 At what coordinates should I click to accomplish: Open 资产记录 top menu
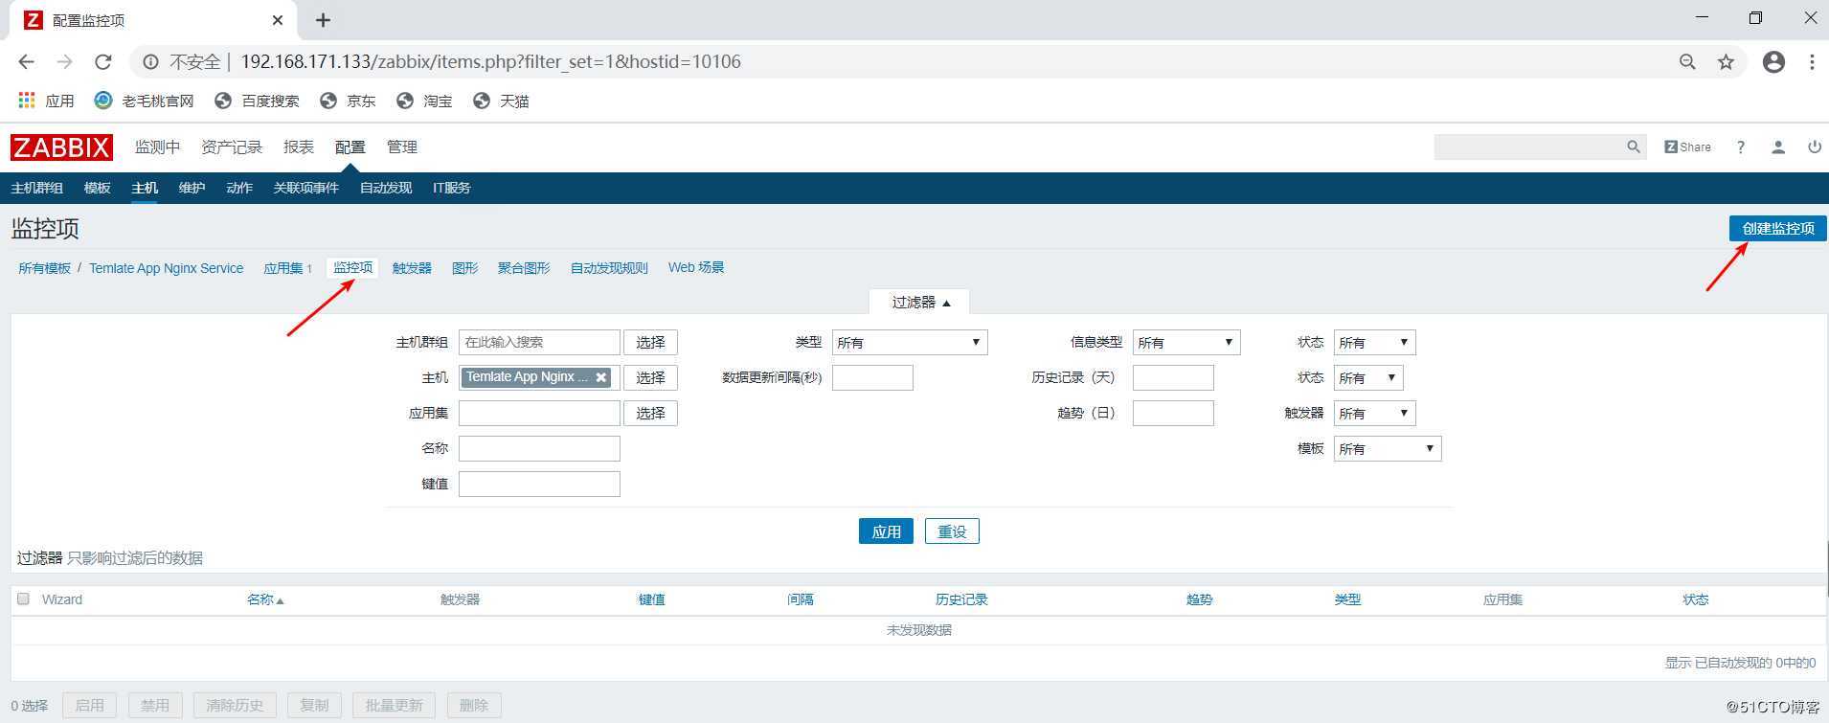pos(232,147)
